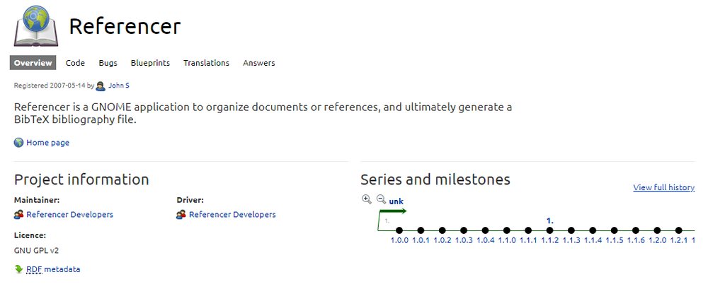The height and width of the screenshot is (294, 708).
Task: Click the team icon beside Driver Referencer Developers
Action: click(x=181, y=215)
